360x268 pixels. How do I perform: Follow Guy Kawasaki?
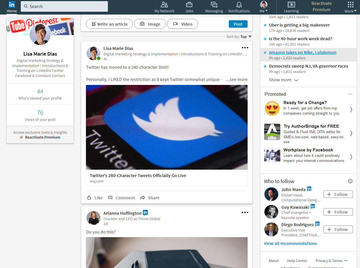pos(338,212)
